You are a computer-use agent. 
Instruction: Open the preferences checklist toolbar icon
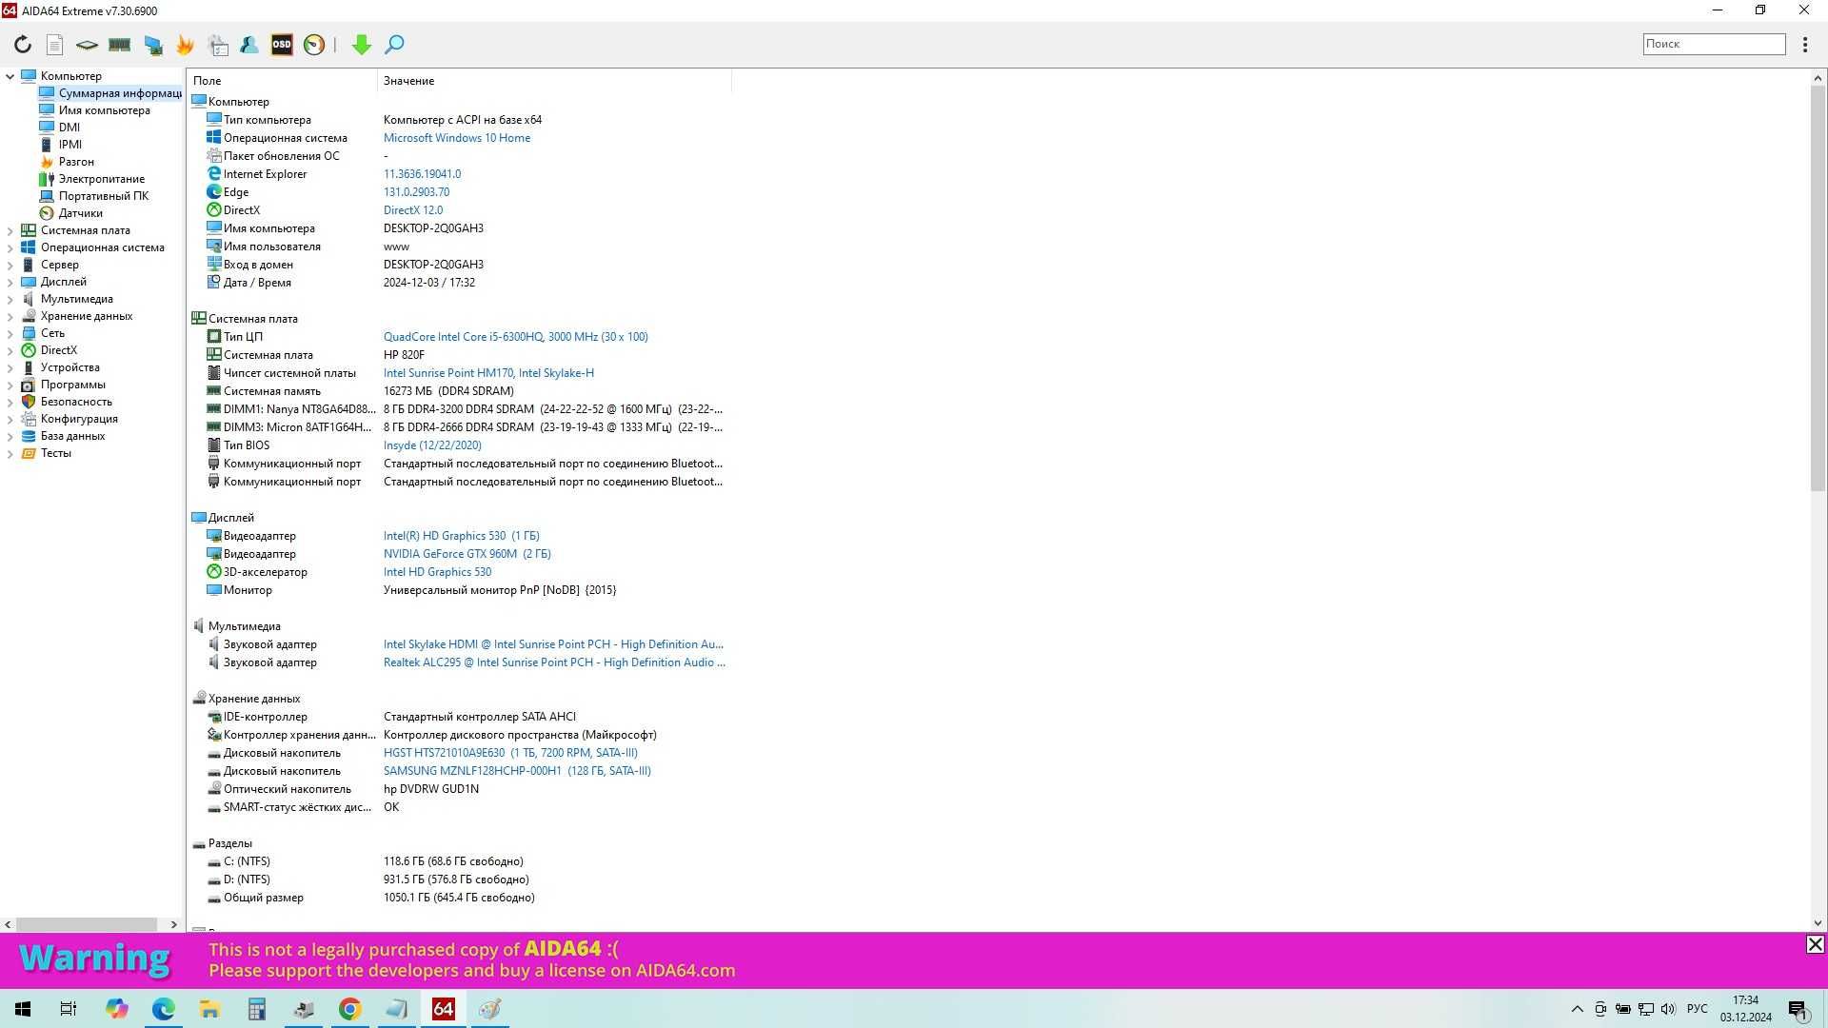pyautogui.click(x=218, y=45)
